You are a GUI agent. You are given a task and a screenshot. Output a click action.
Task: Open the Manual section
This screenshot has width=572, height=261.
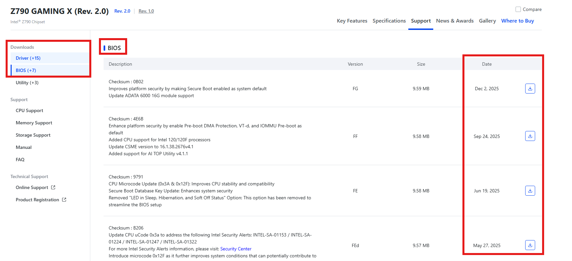pos(24,147)
